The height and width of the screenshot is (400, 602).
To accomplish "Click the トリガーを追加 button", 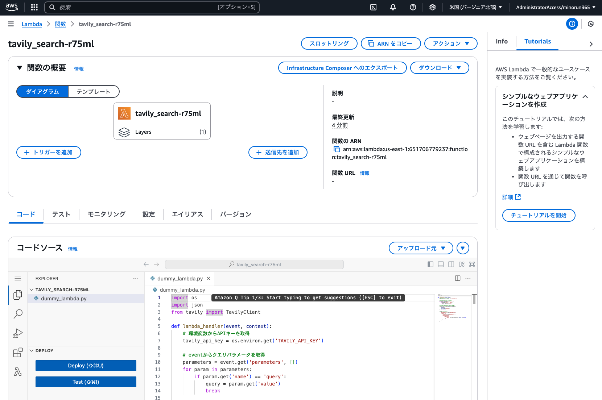I will click(49, 153).
